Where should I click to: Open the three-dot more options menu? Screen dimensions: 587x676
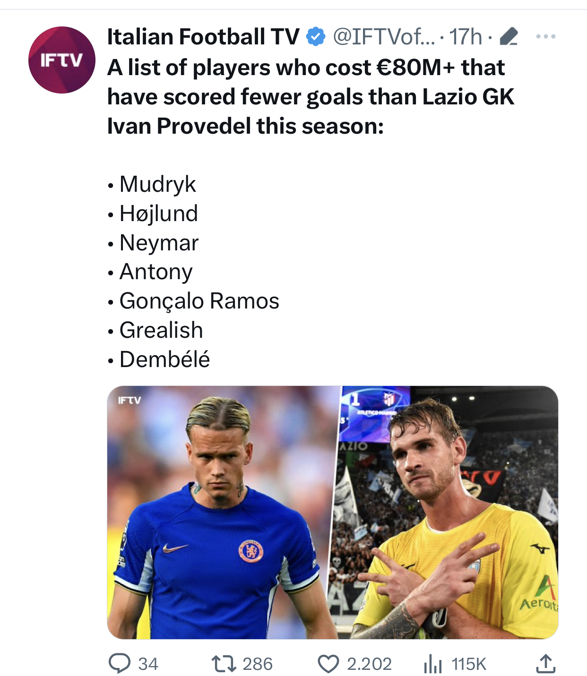[x=546, y=36]
